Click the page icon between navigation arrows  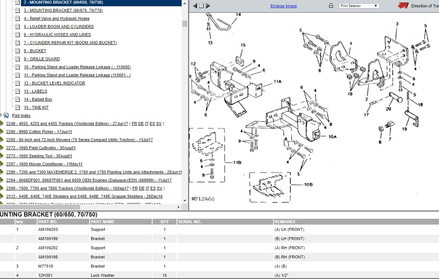201,6
